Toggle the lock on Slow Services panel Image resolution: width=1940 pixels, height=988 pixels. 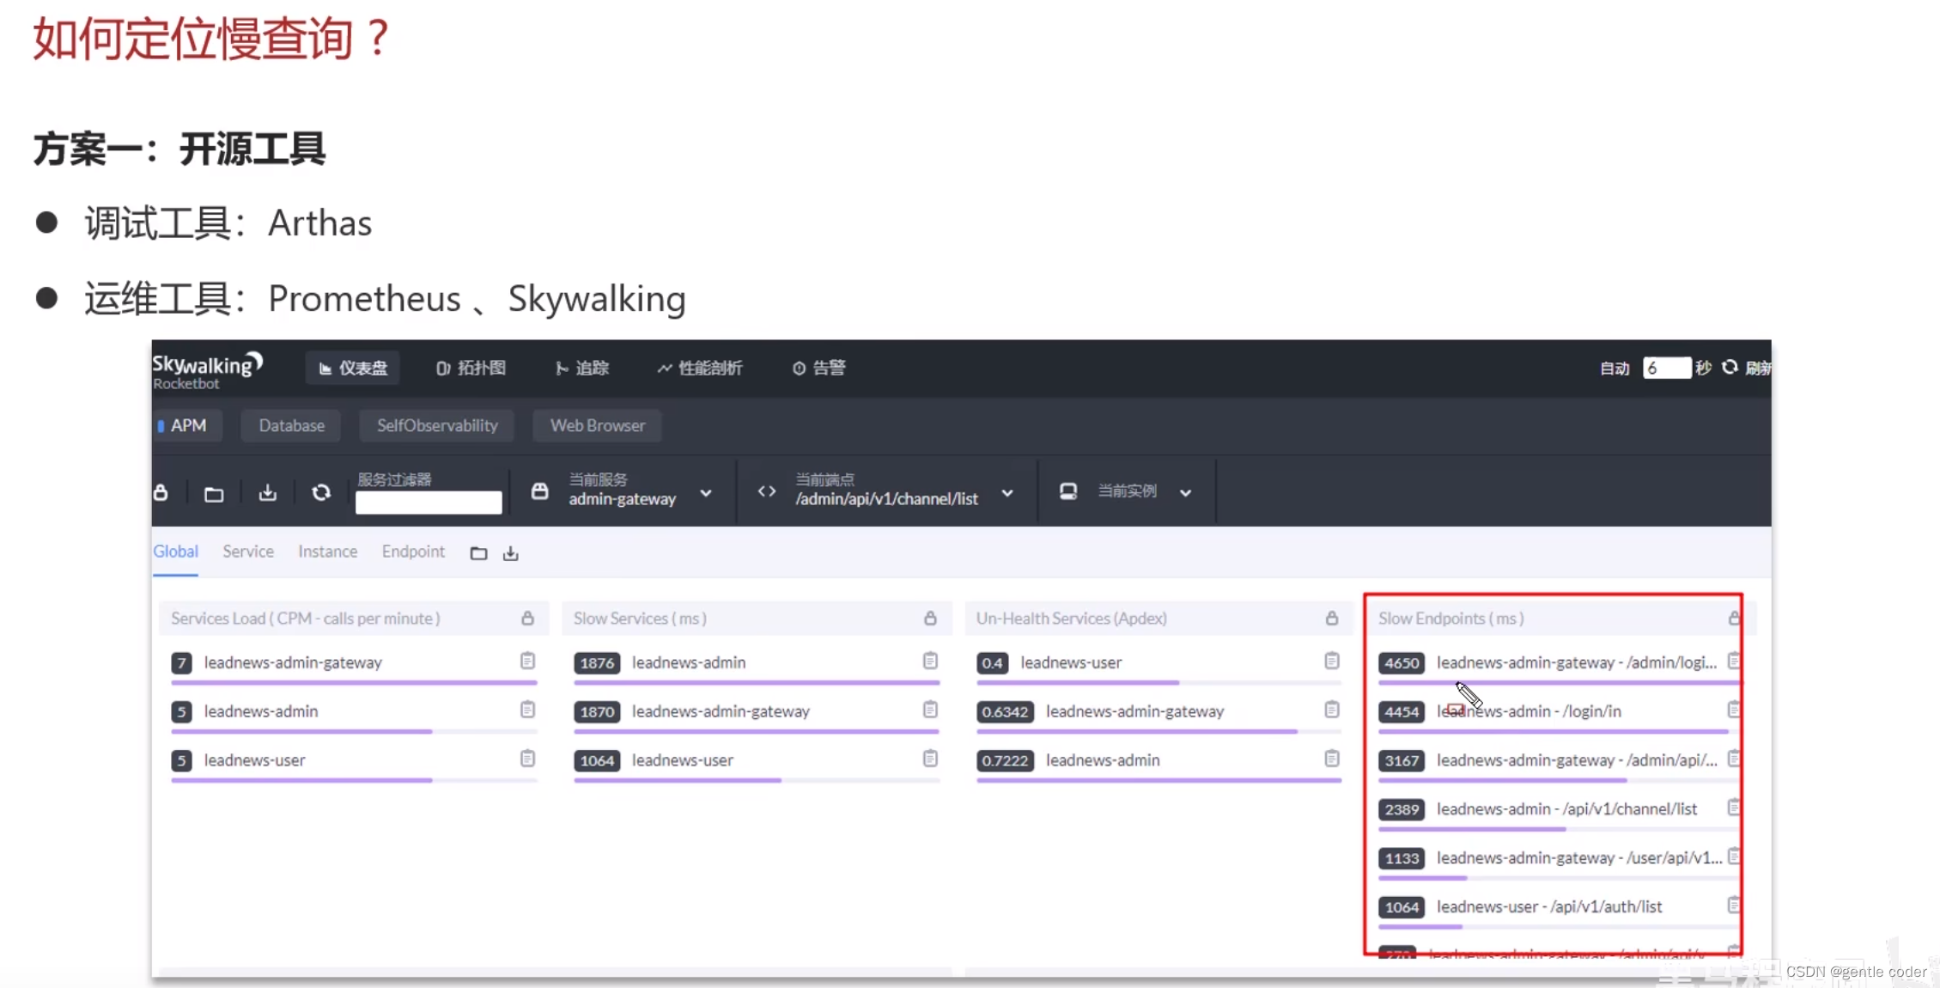point(930,619)
